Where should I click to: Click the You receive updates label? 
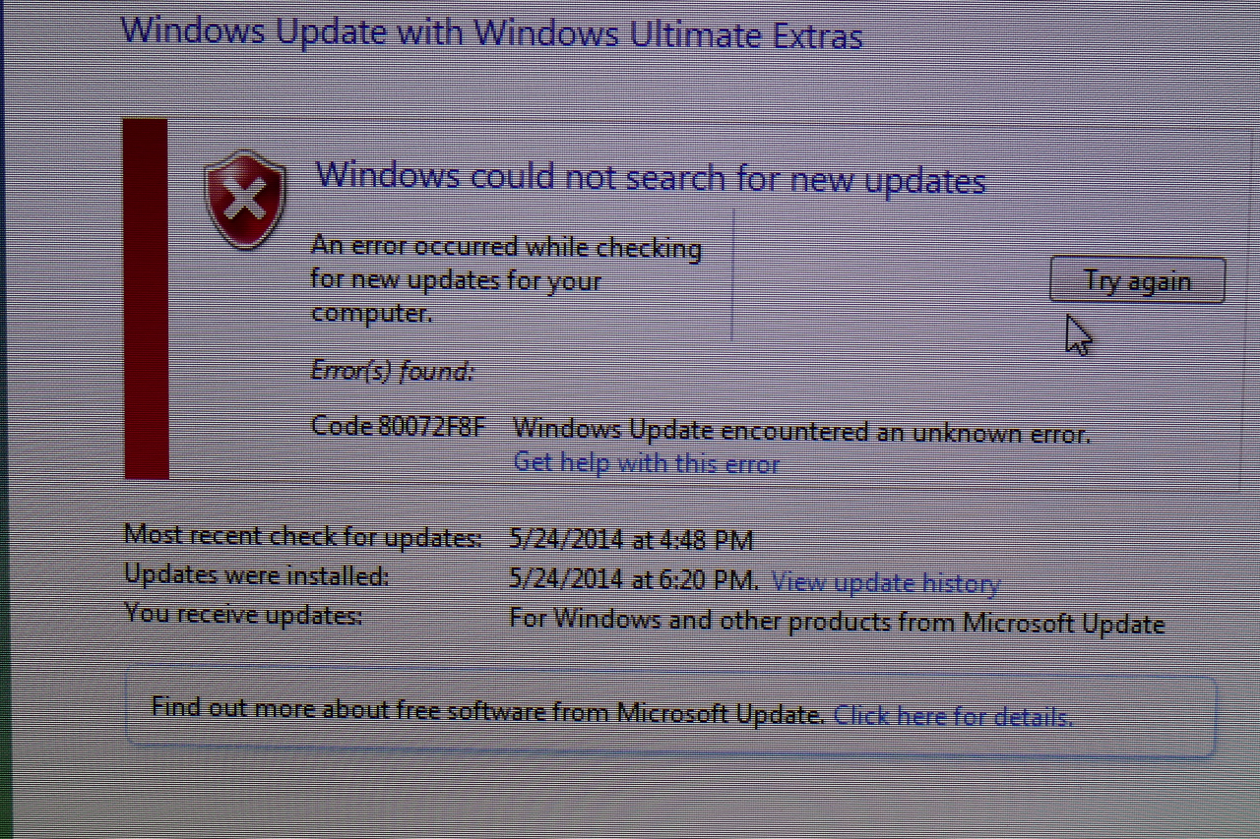tap(243, 615)
